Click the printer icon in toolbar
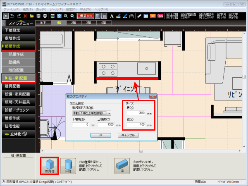248x186 pixels. (x=45, y=16)
